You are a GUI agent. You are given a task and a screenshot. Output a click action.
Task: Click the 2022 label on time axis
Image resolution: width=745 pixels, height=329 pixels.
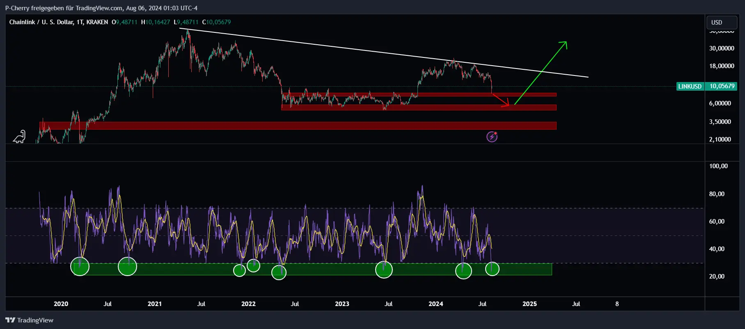[x=248, y=304]
